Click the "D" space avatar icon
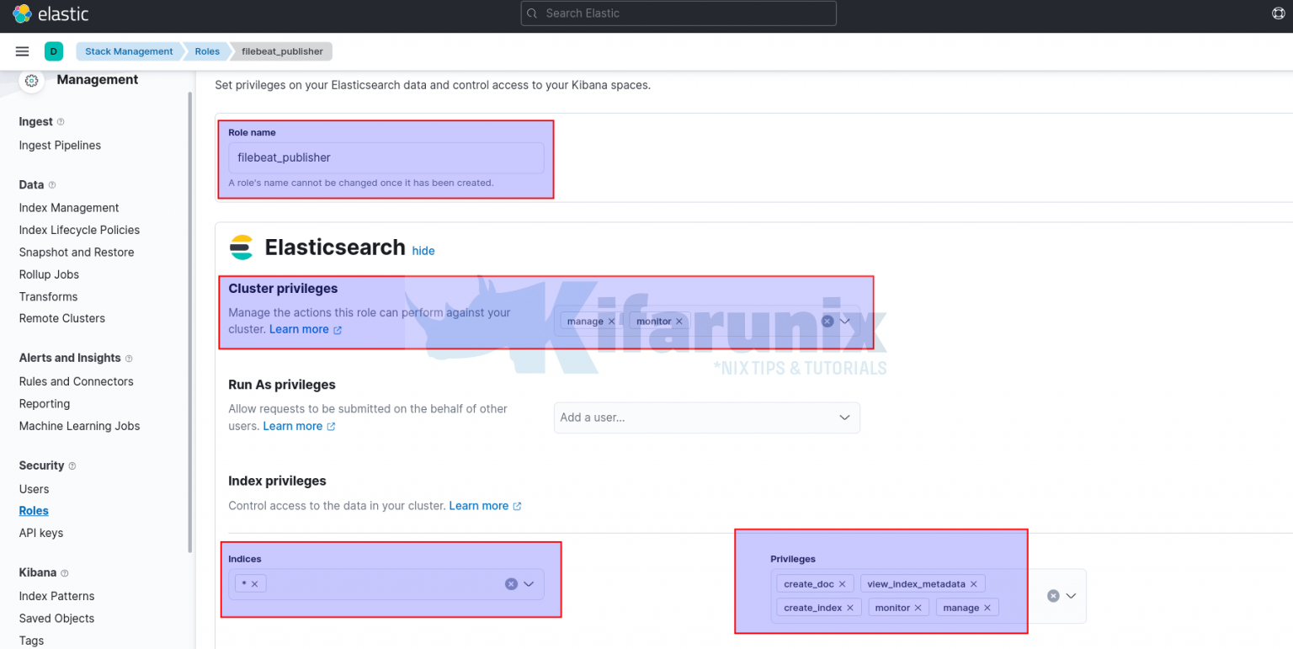 (53, 51)
